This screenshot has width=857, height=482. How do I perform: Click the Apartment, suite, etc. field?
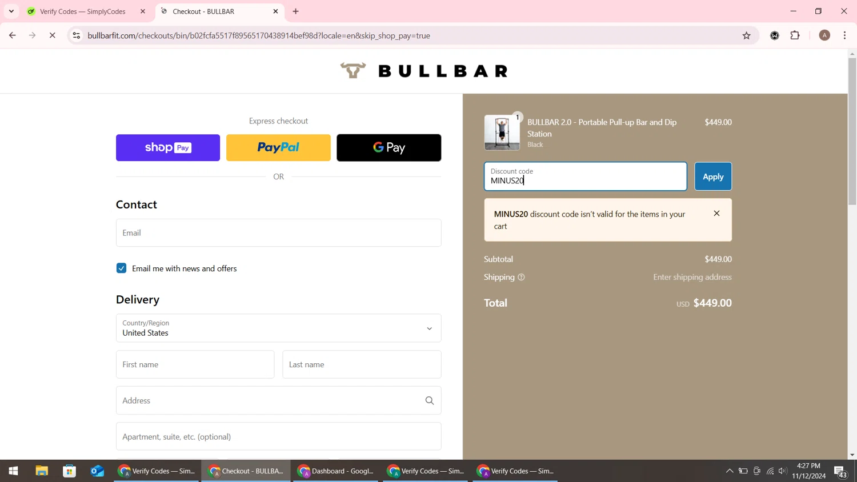278,436
